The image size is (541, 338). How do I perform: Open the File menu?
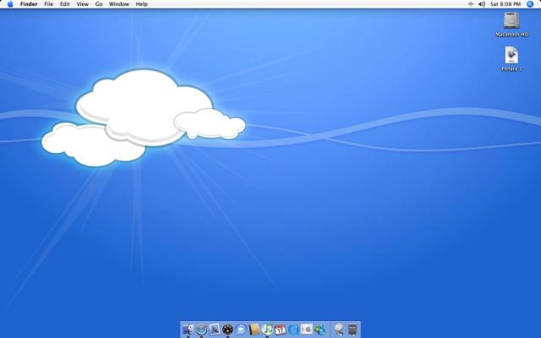coord(49,4)
